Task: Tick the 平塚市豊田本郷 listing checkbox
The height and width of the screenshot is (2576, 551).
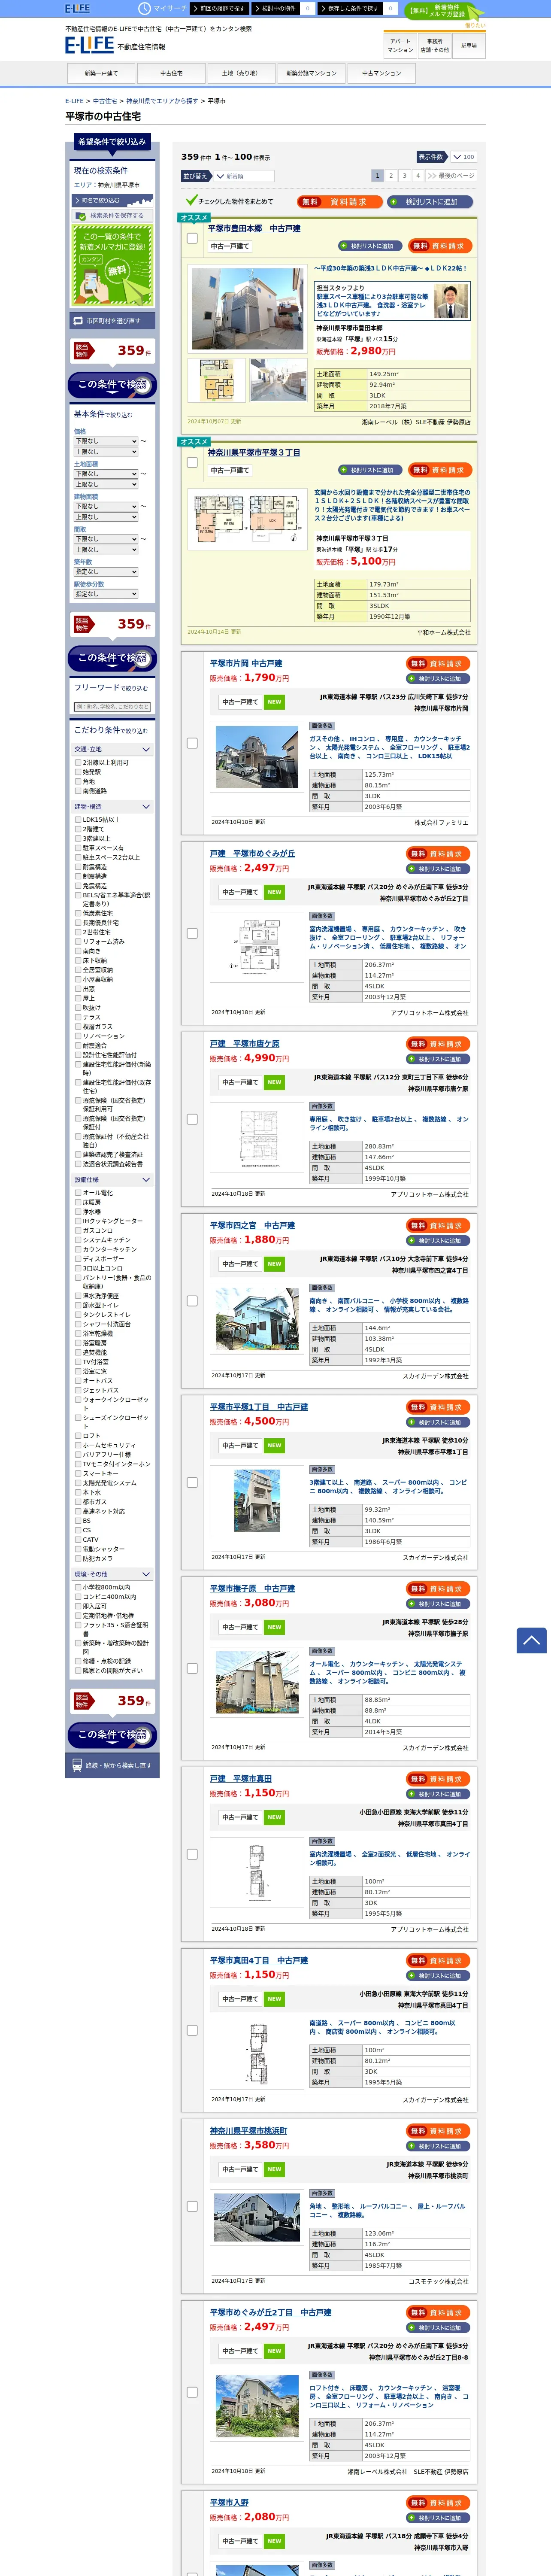Action: coord(192,238)
